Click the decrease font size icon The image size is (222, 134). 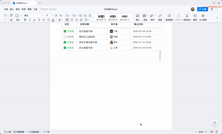coord(61,15)
